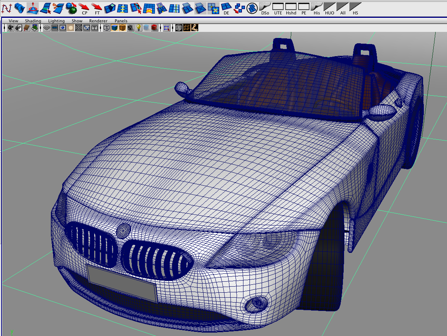Activate the revolve surface shelf tool
Image resolution: width=447 pixels, height=336 pixels.
pyautogui.click(x=33, y=8)
